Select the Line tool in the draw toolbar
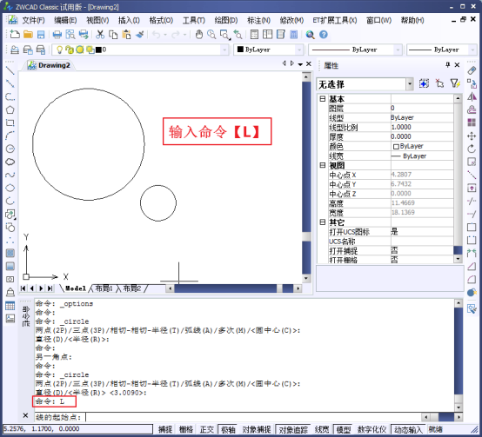Image resolution: width=482 pixels, height=437 pixels. pos(10,70)
